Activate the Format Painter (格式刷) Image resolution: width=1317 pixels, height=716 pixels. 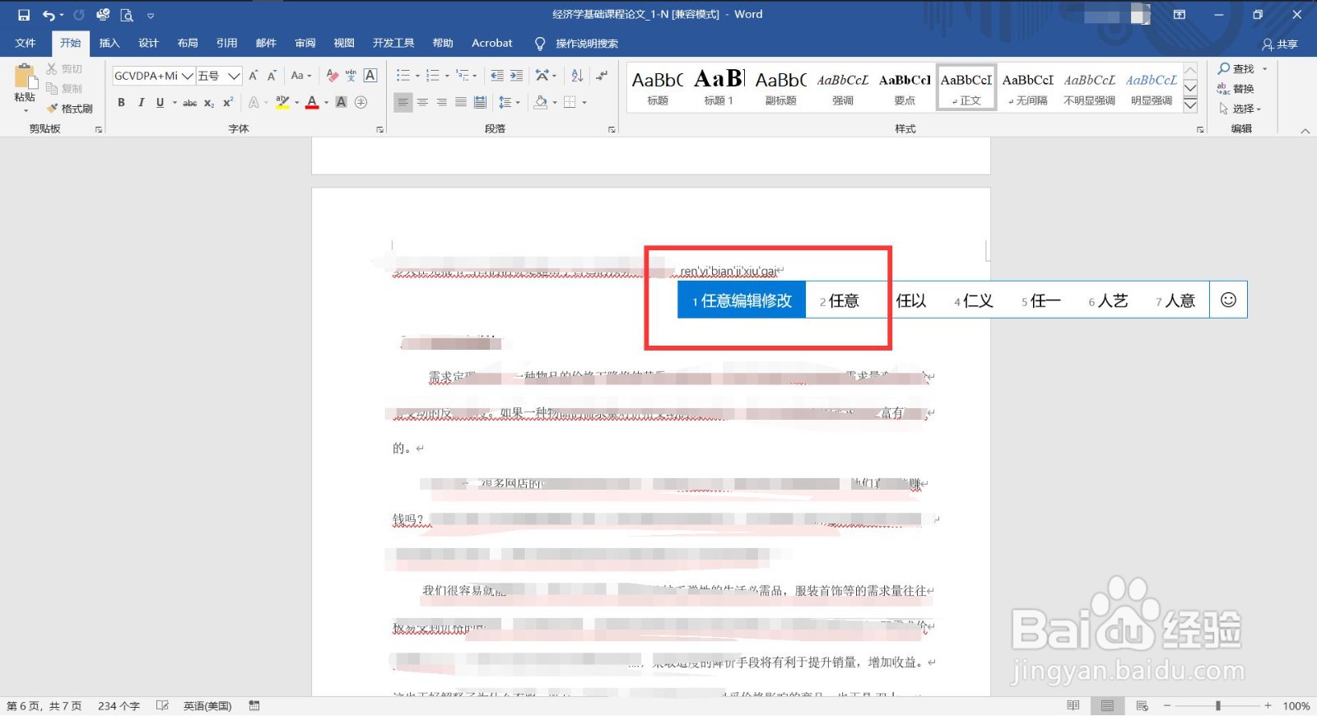(70, 109)
